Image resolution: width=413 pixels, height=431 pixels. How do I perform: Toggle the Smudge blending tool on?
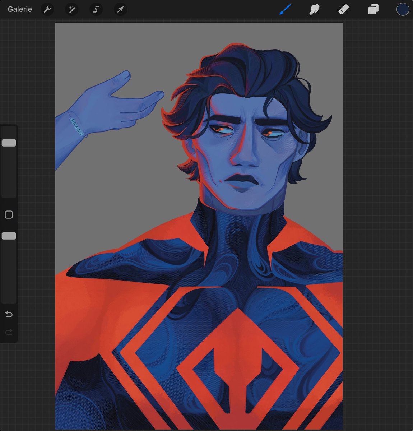[314, 9]
